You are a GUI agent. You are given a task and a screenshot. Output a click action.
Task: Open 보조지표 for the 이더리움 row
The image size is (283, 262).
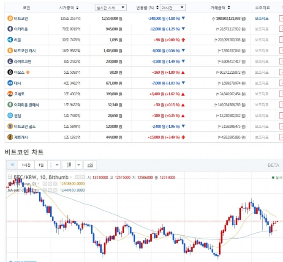click(261, 29)
